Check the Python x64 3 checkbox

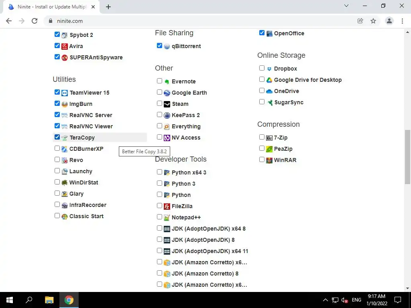[x=159, y=172]
